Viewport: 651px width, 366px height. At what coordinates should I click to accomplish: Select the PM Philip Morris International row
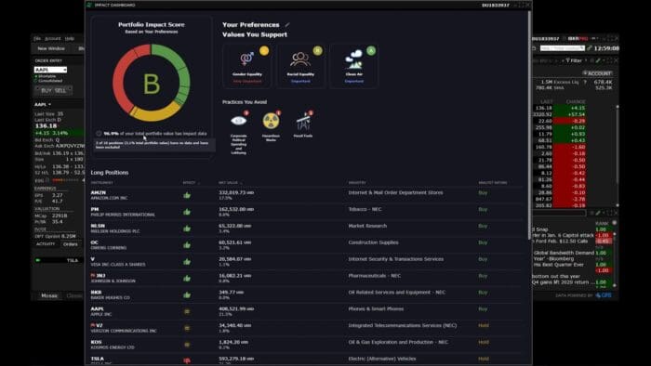(x=306, y=212)
